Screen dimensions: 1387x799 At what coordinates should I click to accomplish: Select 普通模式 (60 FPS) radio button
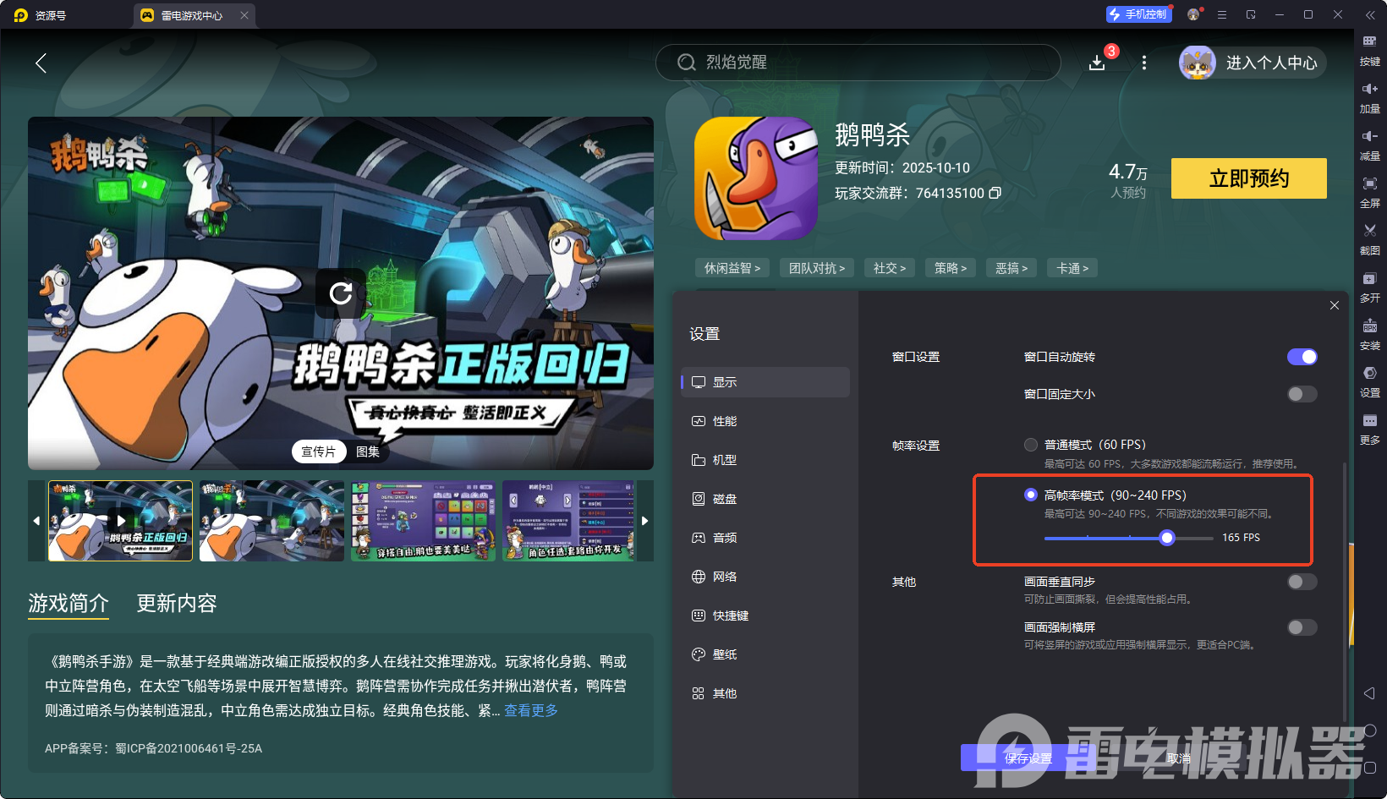point(1031,444)
